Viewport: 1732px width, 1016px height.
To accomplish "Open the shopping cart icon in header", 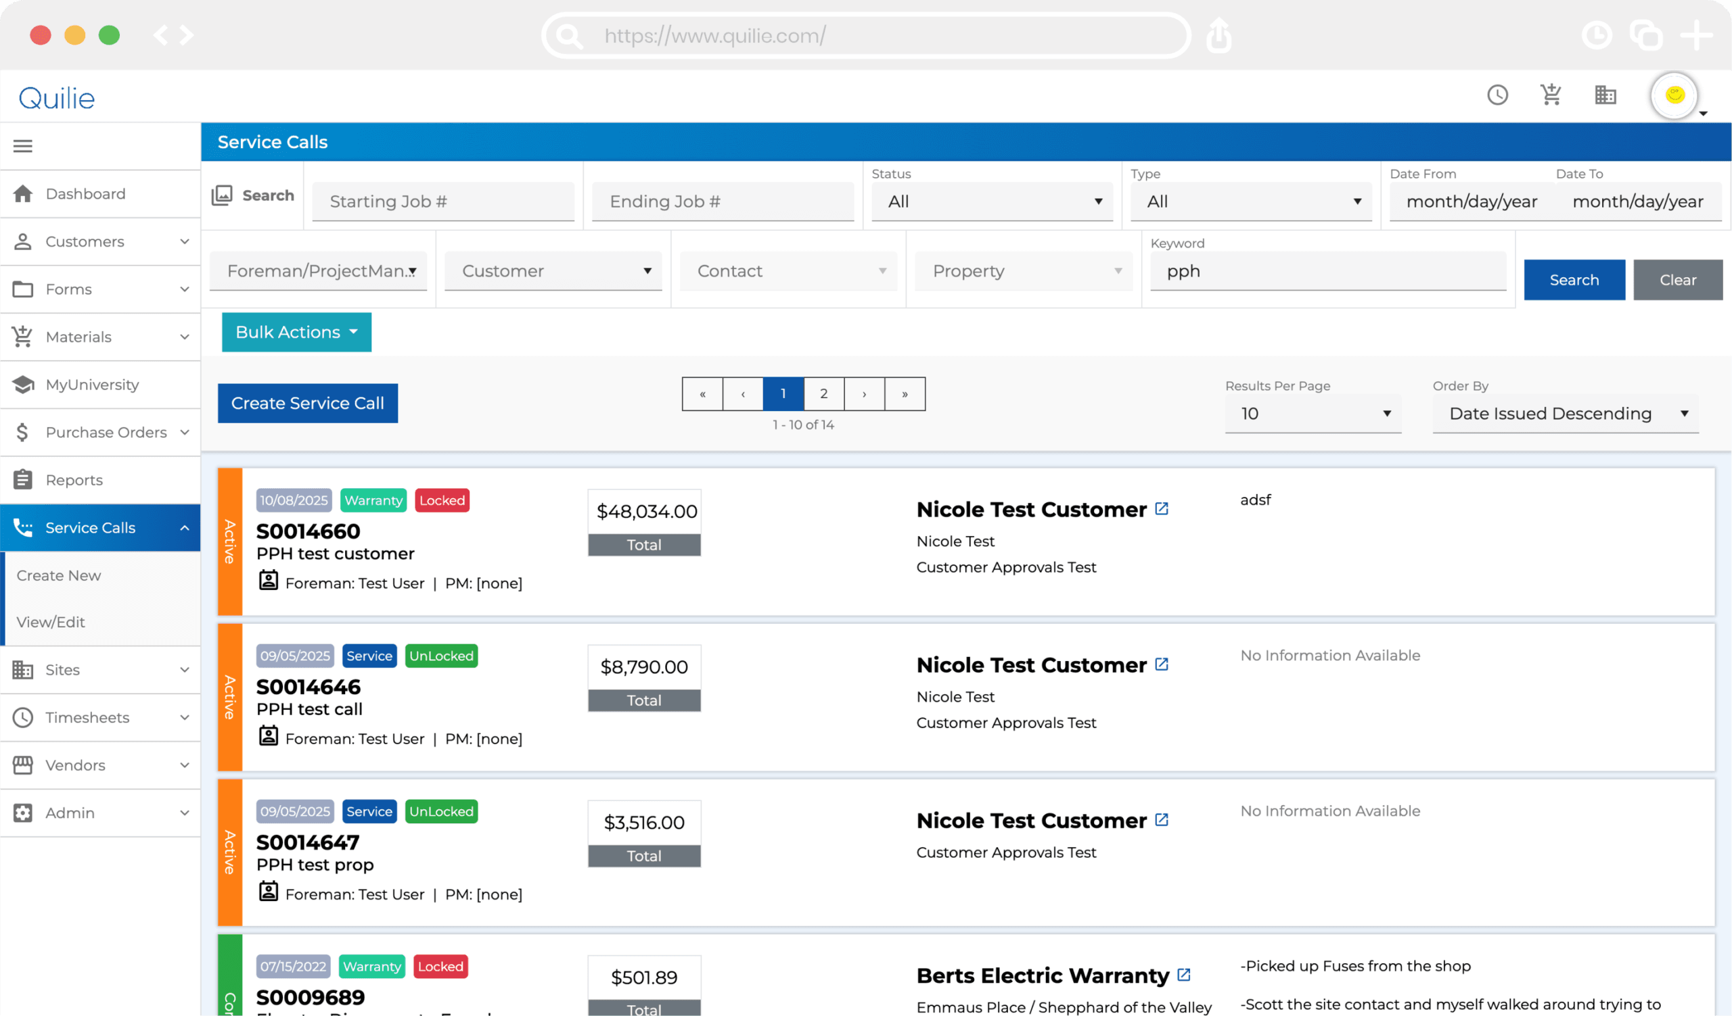I will (x=1551, y=95).
